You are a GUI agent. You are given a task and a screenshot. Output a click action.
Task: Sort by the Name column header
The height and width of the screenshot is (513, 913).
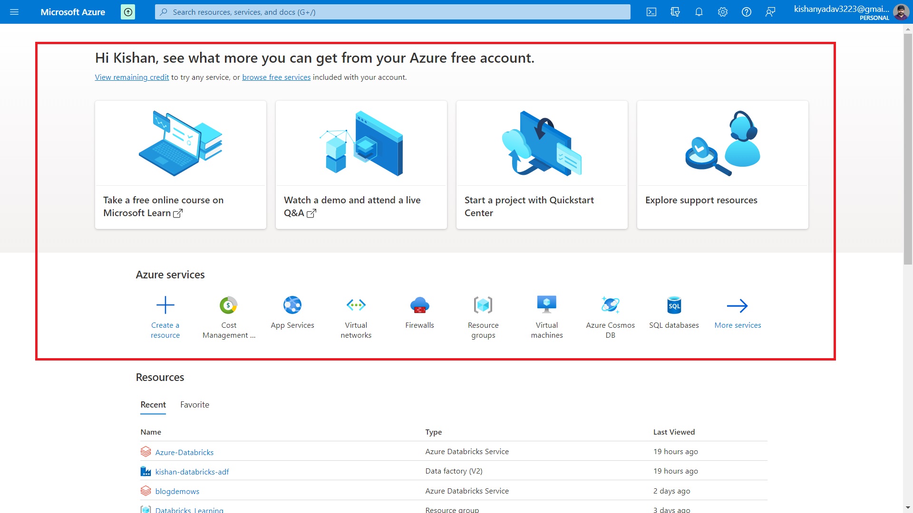click(x=151, y=432)
